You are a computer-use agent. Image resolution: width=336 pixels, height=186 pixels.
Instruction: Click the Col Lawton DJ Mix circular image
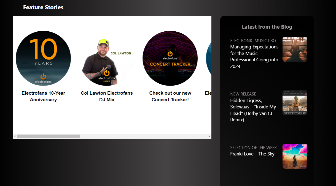coord(107,58)
